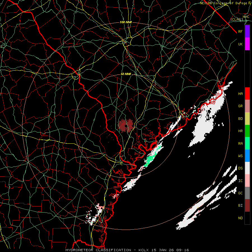Click the 'HA' legend label
The width and height of the screenshot is (252, 252).
pos(240,94)
